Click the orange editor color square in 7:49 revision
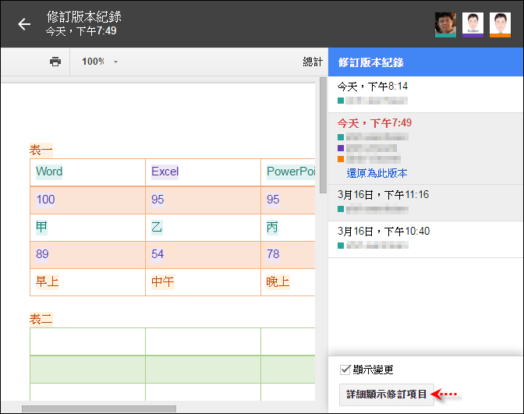Image resolution: width=524 pixels, height=414 pixels. point(341,159)
